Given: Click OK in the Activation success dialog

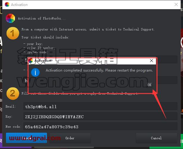Looking at the screenshot, I should (149, 85).
